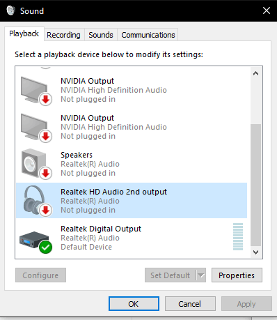
Task: Open the Sounds tab
Action: click(101, 35)
